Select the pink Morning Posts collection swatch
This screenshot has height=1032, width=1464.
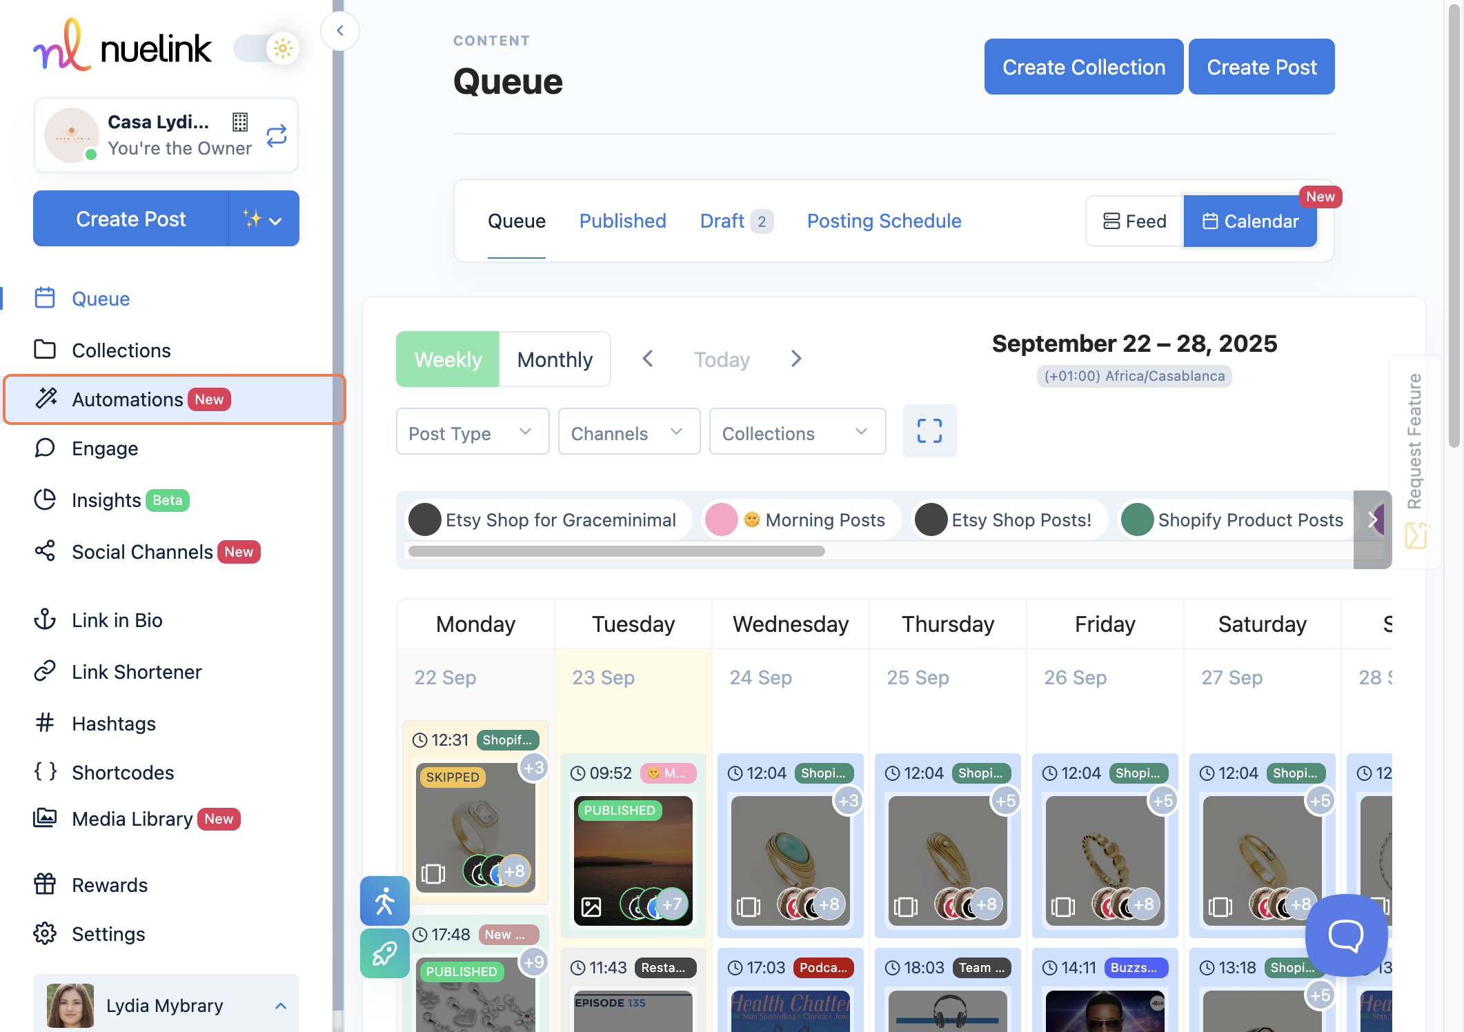coord(721,519)
